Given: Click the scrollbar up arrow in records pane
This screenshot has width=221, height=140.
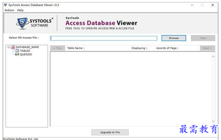Looking at the screenshot, I should click(x=213, y=57).
